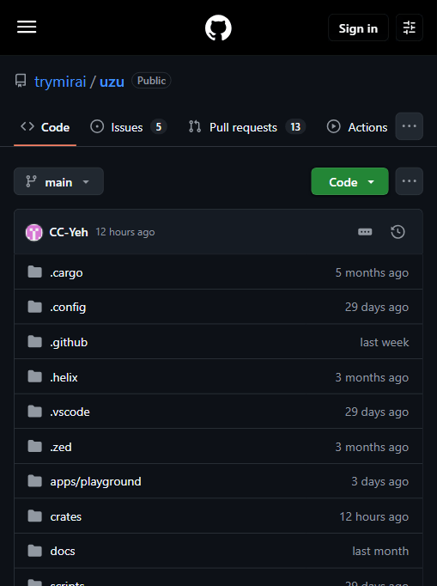Open the Pull requests tab

247,127
